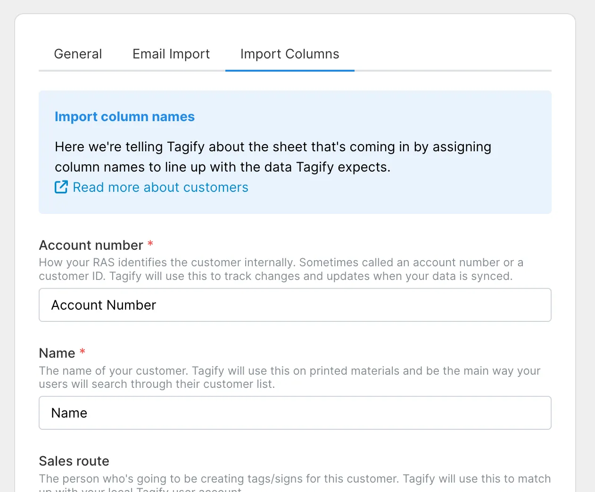This screenshot has width=595, height=492.
Task: Click into the Name input field
Action: tap(295, 413)
